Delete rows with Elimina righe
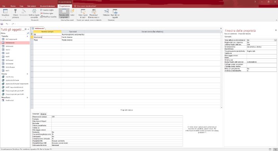The image size is (278, 151). tap(46, 13)
